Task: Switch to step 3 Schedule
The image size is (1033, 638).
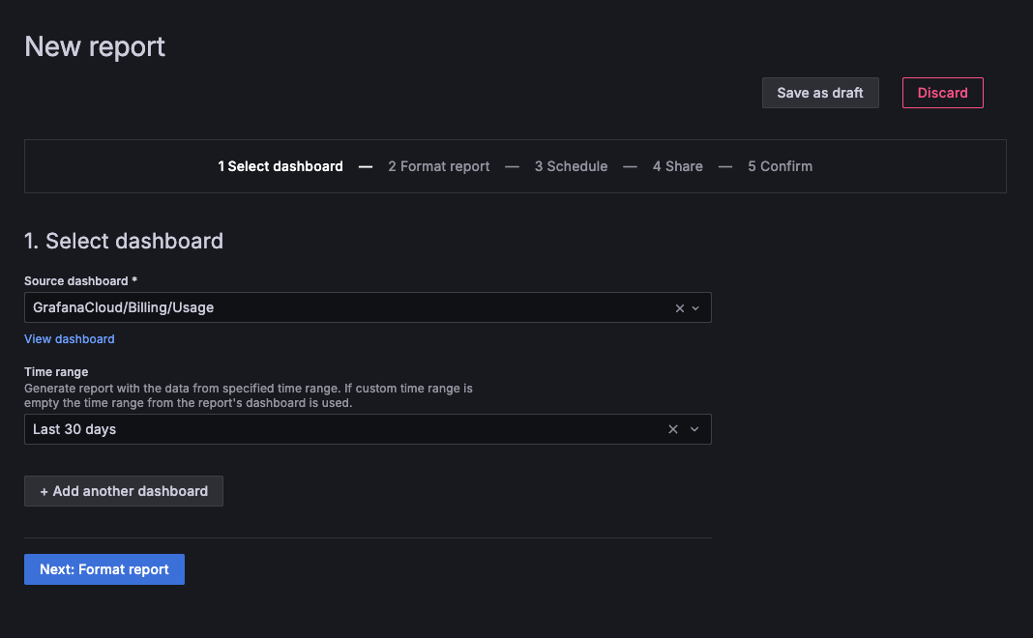Action: coord(571,166)
